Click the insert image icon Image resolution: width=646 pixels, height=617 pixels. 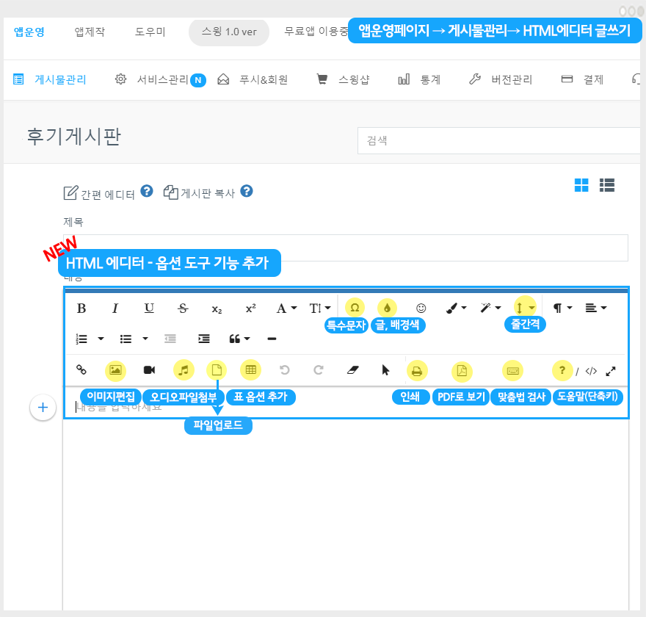(115, 370)
